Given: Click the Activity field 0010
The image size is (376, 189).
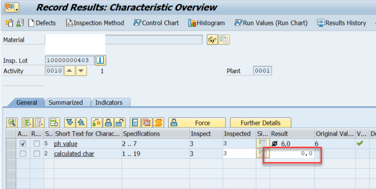Looking at the screenshot, I should point(54,71).
